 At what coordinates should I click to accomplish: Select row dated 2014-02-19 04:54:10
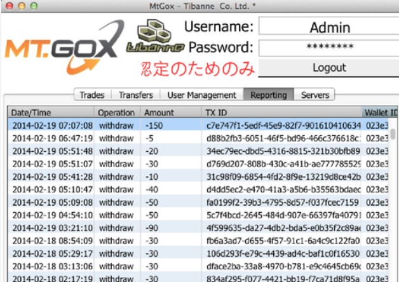(x=198, y=215)
